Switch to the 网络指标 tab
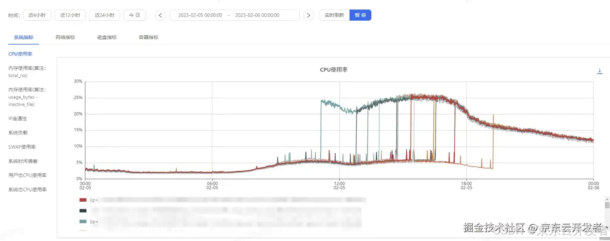This screenshot has height=241, width=610. (x=65, y=37)
